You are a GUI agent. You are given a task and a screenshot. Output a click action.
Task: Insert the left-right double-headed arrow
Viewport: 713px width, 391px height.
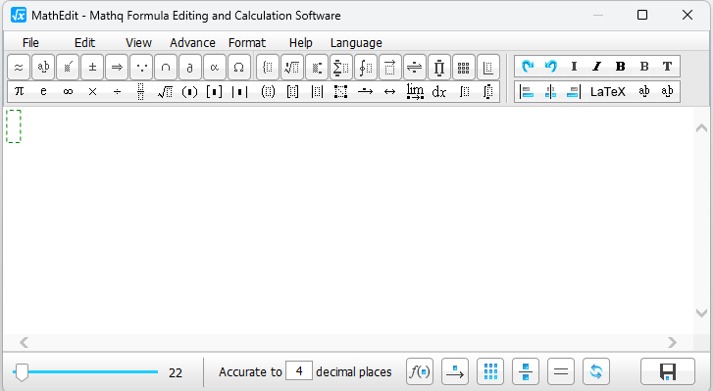[x=389, y=91]
